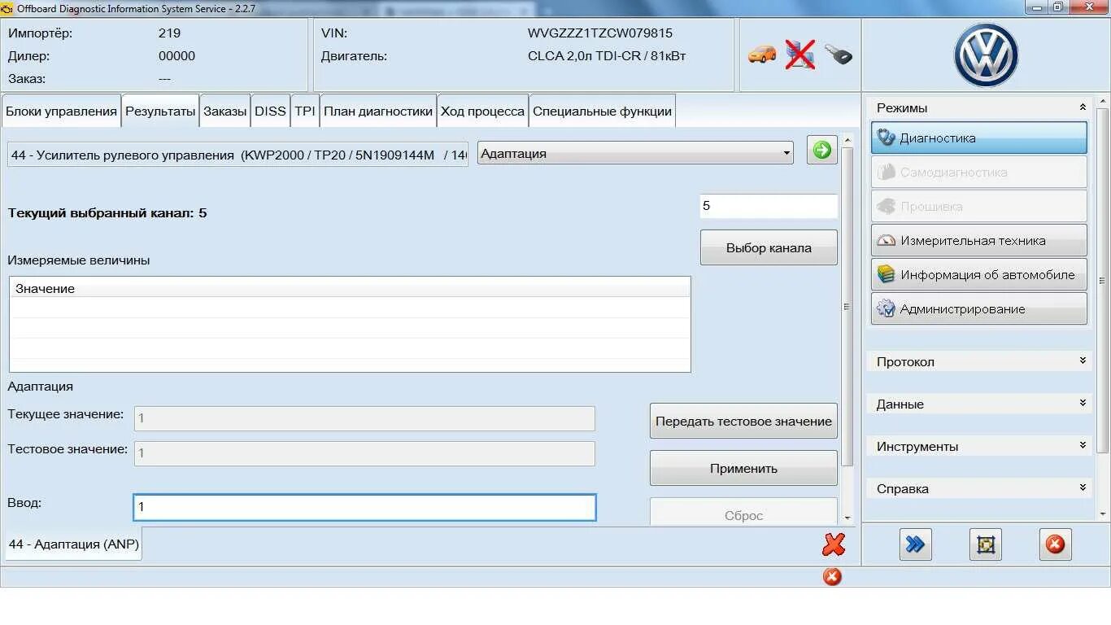Expand the Справка section
This screenshot has width=1111, height=625.
click(1083, 488)
